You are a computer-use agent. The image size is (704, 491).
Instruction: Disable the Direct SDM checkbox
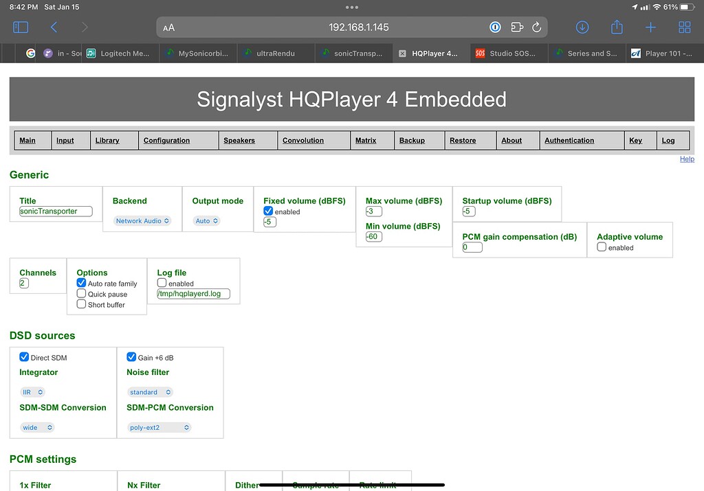pos(24,357)
